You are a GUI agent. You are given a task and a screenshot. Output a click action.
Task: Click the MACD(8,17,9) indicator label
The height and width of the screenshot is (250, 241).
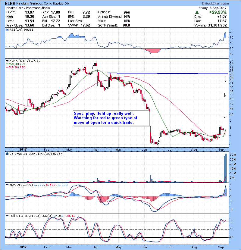(x=21, y=185)
